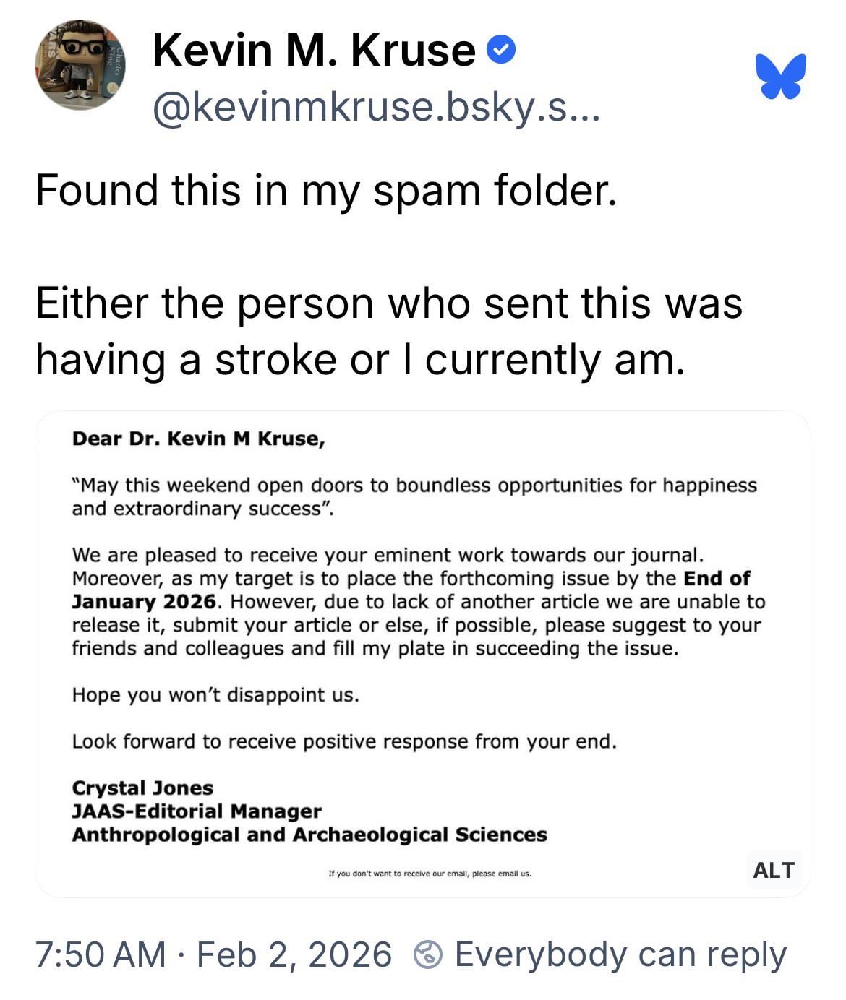This screenshot has width=846, height=1000.
Task: Click the "Look forward to receive" line
Action: tap(344, 741)
